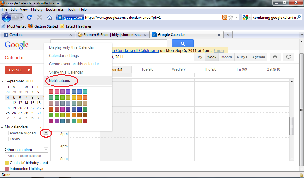The image size is (304, 178).
Task: Open Anwarie Miqdad calendar dropdown arrow
Action: [x=46, y=133]
